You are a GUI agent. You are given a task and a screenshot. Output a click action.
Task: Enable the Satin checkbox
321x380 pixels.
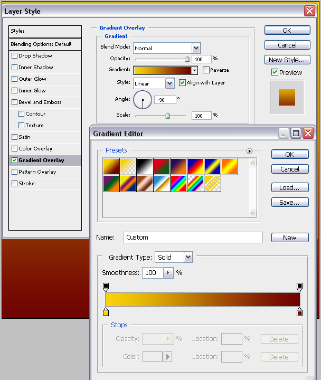[x=15, y=137]
